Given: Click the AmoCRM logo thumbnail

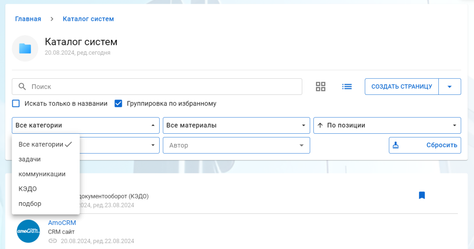Looking at the screenshot, I should coord(28,231).
